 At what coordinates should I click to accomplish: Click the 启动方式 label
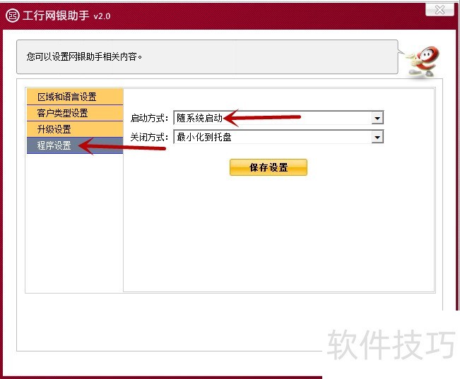(x=149, y=118)
